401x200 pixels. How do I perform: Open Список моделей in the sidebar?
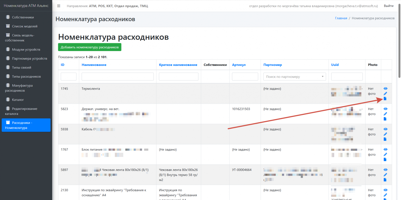(24, 26)
